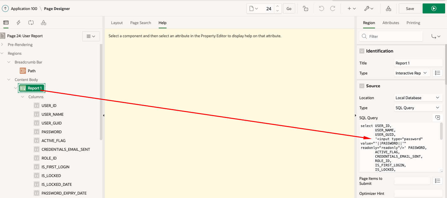Screen dimensions: 447x198
Task: Run the page with the green play button
Action: coord(434,8)
